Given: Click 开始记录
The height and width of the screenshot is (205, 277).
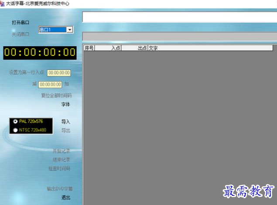Looking at the screenshot, I should [x=62, y=151].
